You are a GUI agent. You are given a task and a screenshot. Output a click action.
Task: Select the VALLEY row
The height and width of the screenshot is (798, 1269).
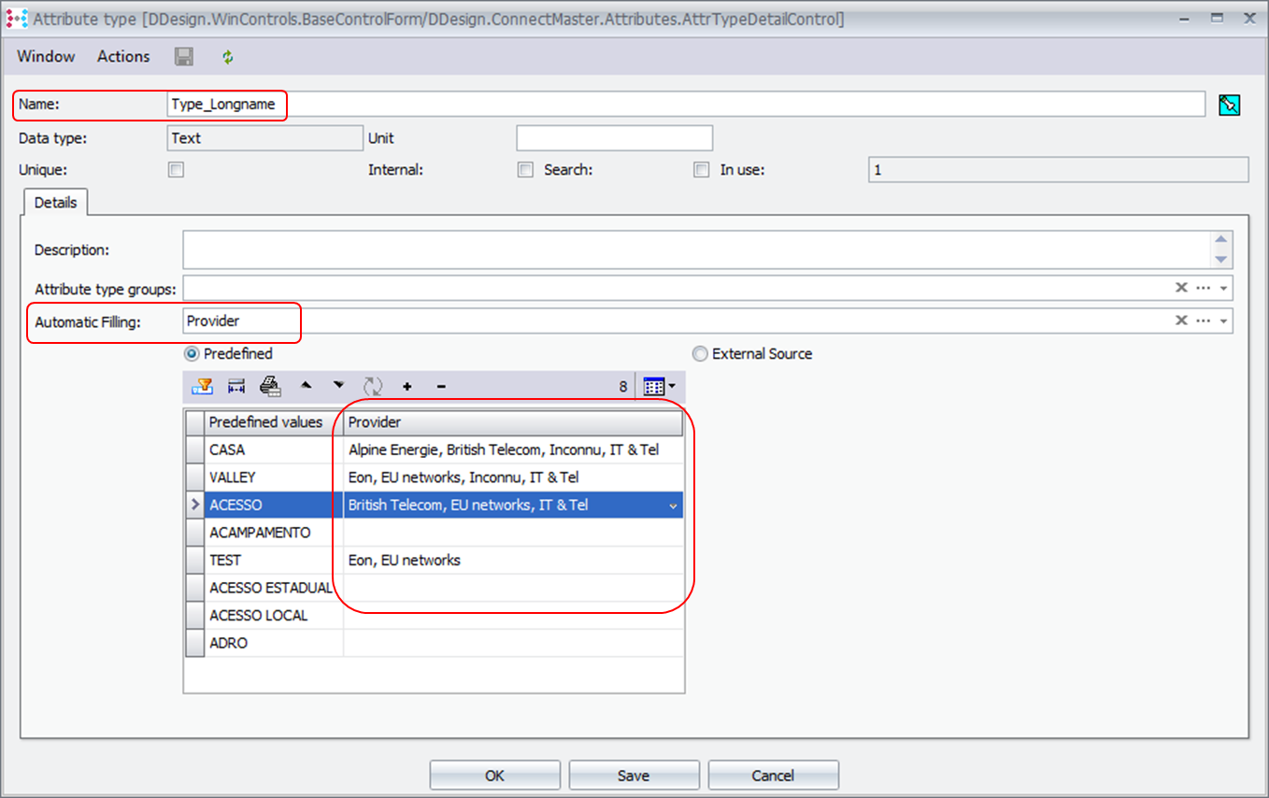[x=435, y=477]
